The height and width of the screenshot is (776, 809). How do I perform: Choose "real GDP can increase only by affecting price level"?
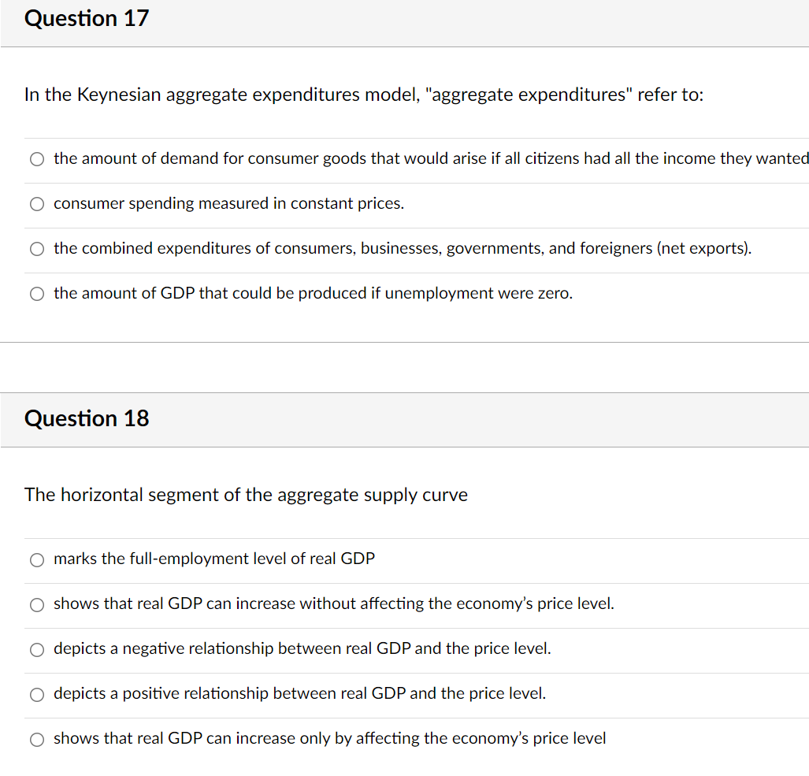point(36,740)
